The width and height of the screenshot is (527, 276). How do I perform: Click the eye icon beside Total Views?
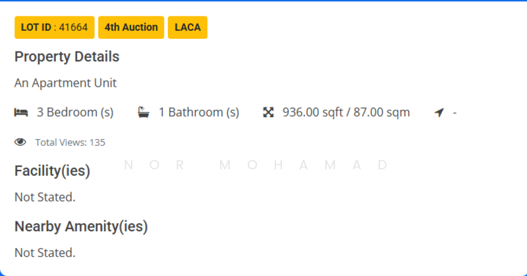(20, 142)
